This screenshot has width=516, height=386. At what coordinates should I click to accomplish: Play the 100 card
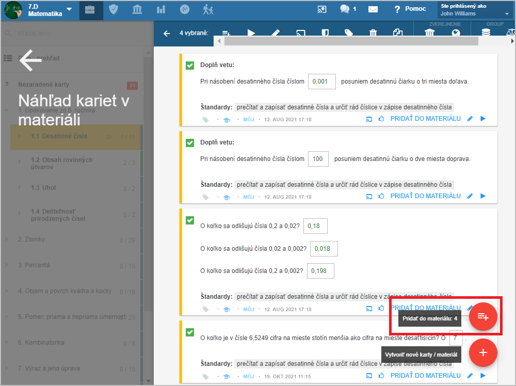tap(483, 196)
